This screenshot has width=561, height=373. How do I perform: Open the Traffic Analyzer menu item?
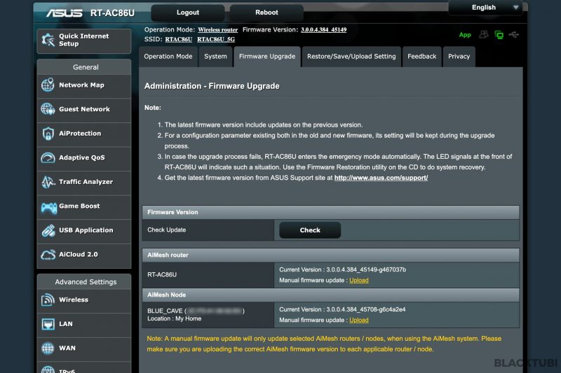pos(84,183)
